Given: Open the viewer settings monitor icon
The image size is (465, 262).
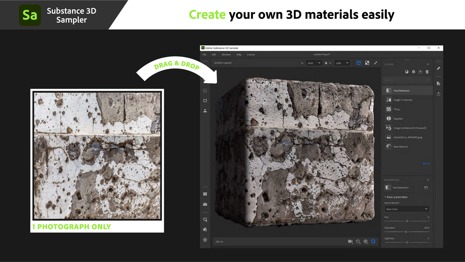Looking at the screenshot, I should (x=205, y=219).
